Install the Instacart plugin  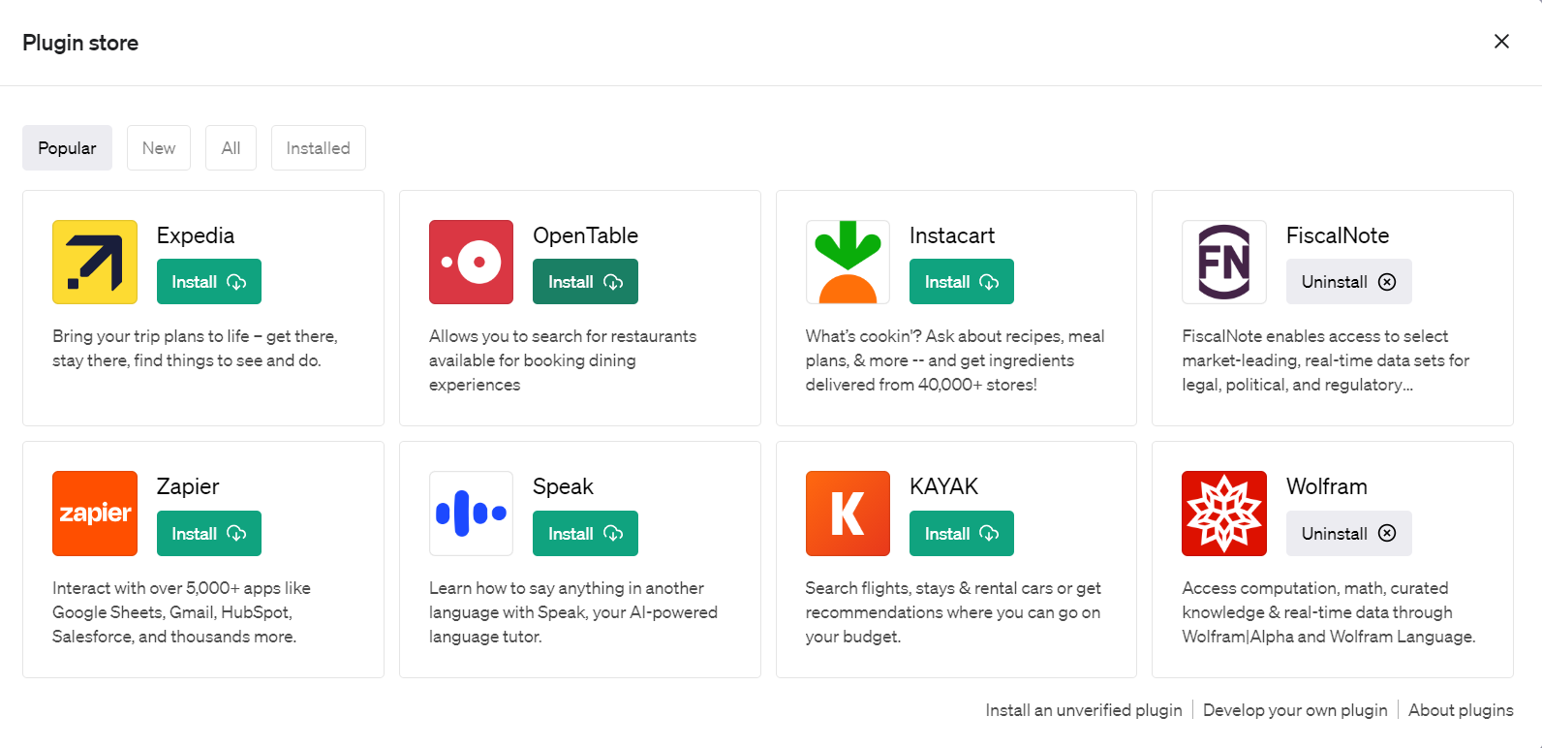pos(962,282)
